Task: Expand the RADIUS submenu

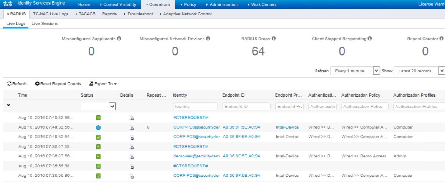Action: [16, 14]
